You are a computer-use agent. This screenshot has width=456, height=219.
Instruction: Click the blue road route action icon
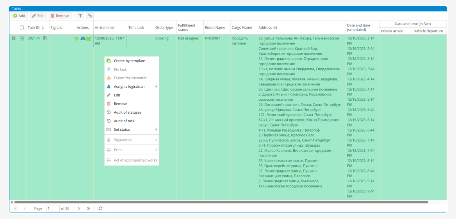(x=83, y=38)
